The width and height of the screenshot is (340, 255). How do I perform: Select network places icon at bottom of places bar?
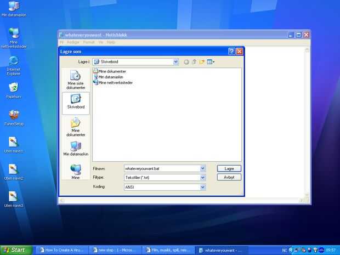[x=76, y=171]
